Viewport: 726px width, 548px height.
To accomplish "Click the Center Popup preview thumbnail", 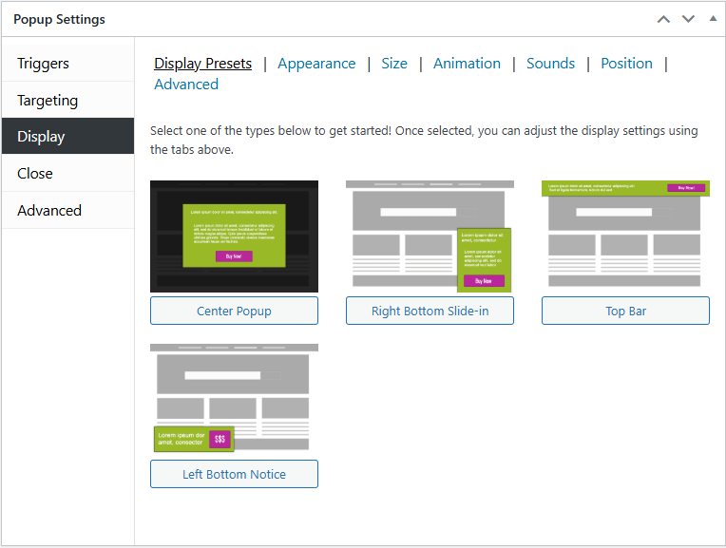I will pos(234,236).
